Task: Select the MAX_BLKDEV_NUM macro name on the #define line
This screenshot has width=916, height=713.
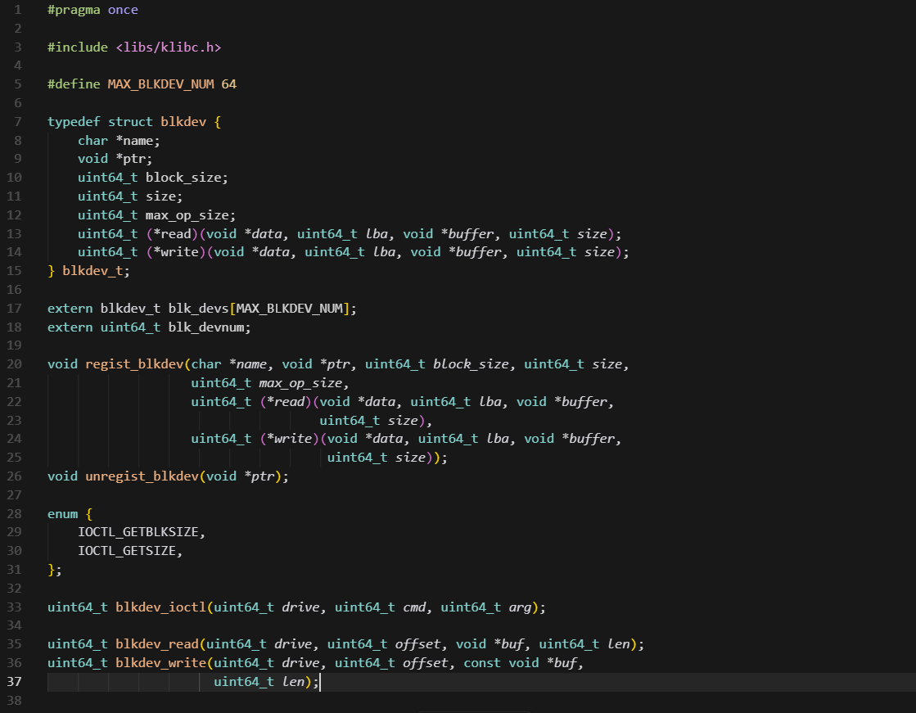Action: [x=160, y=84]
